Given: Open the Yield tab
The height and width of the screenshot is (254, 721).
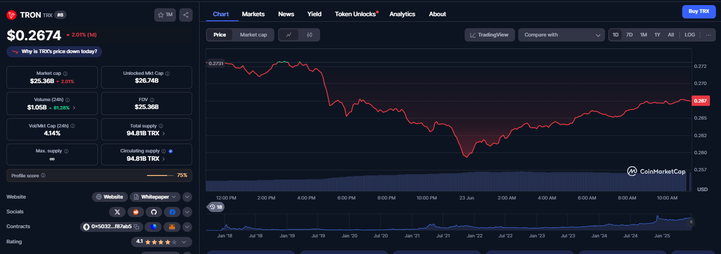Looking at the screenshot, I should pos(315,14).
